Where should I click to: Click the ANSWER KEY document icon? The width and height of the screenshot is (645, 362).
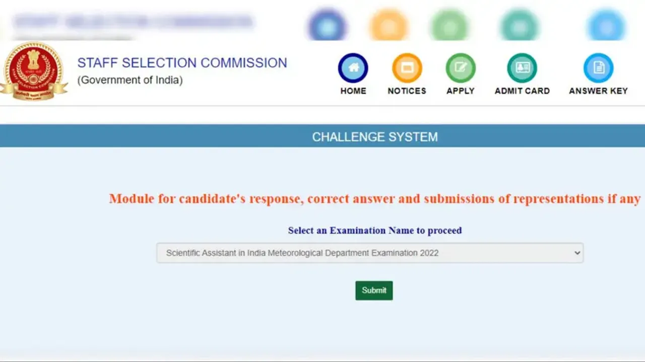[x=598, y=68]
